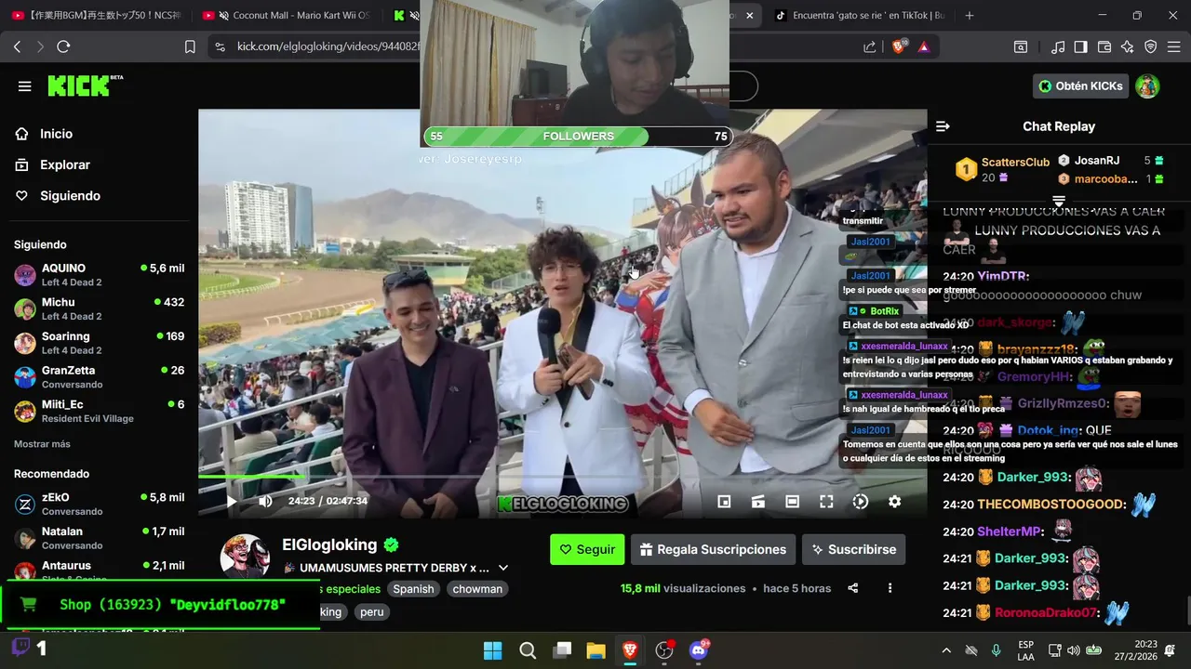Collapse the Chat Replay panel

coord(943,126)
